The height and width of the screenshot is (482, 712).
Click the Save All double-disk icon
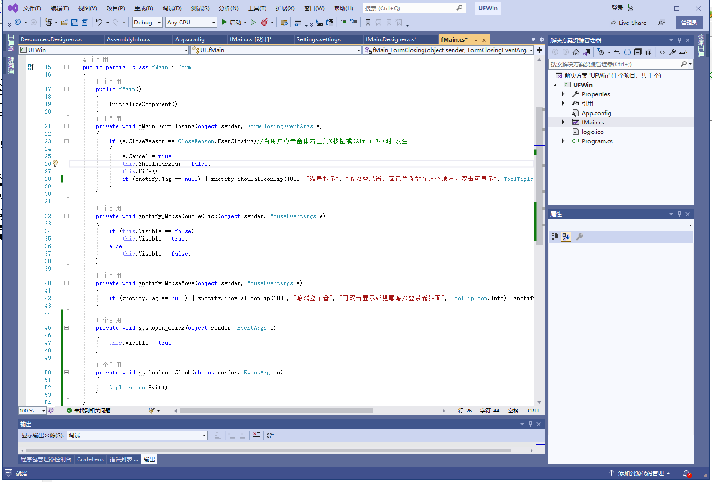[85, 22]
